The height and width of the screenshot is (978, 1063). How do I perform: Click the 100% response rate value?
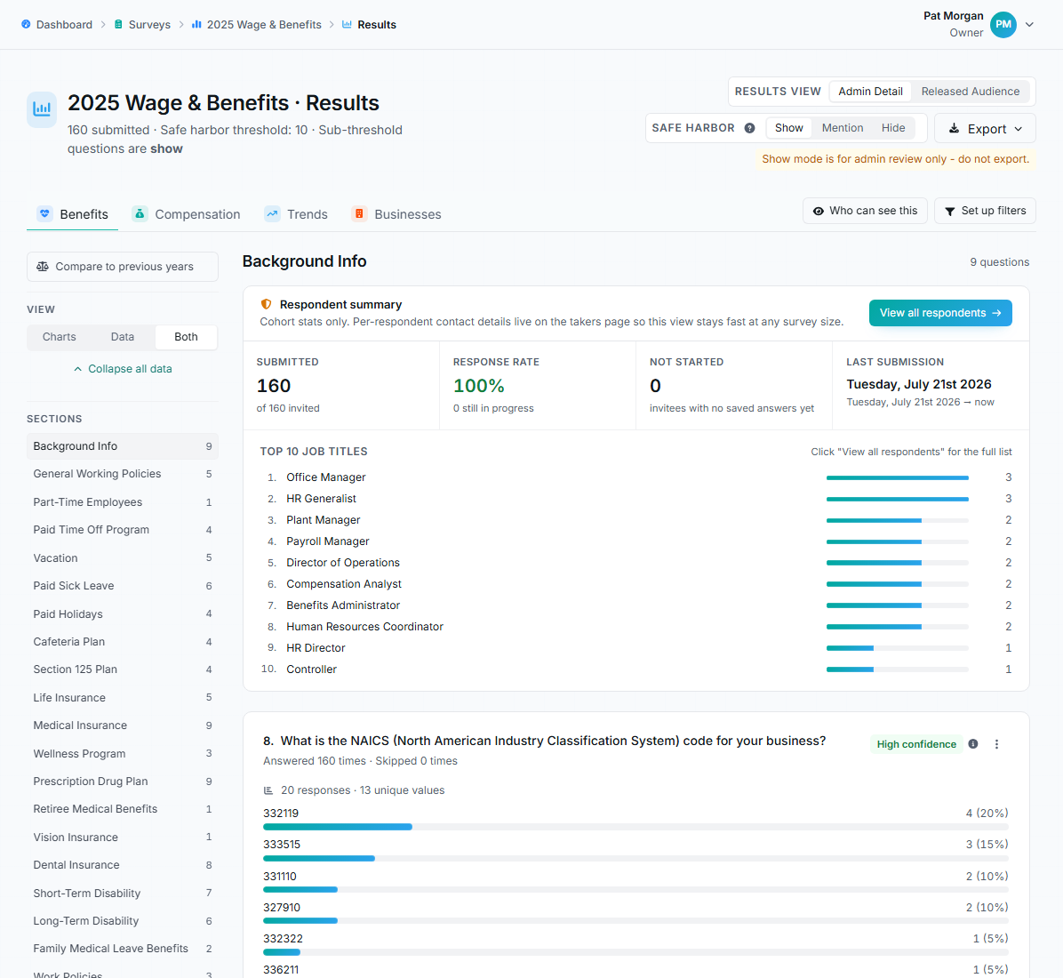click(x=479, y=385)
